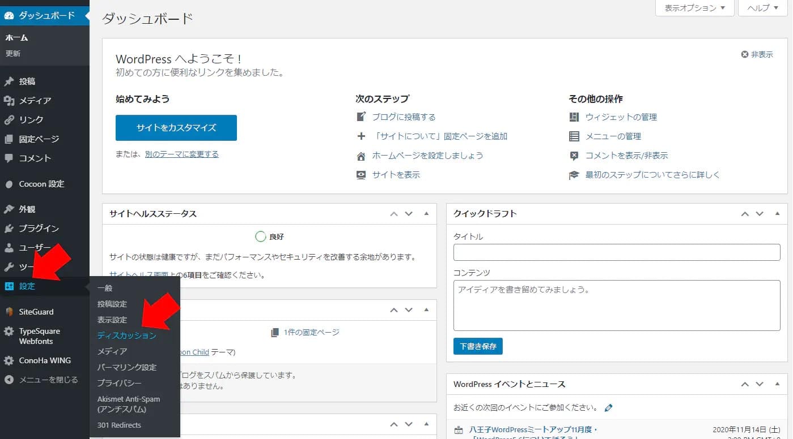793x439 pixels.
Task: Collapse the サイトヘルスステータス panel
Action: pyautogui.click(x=426, y=214)
